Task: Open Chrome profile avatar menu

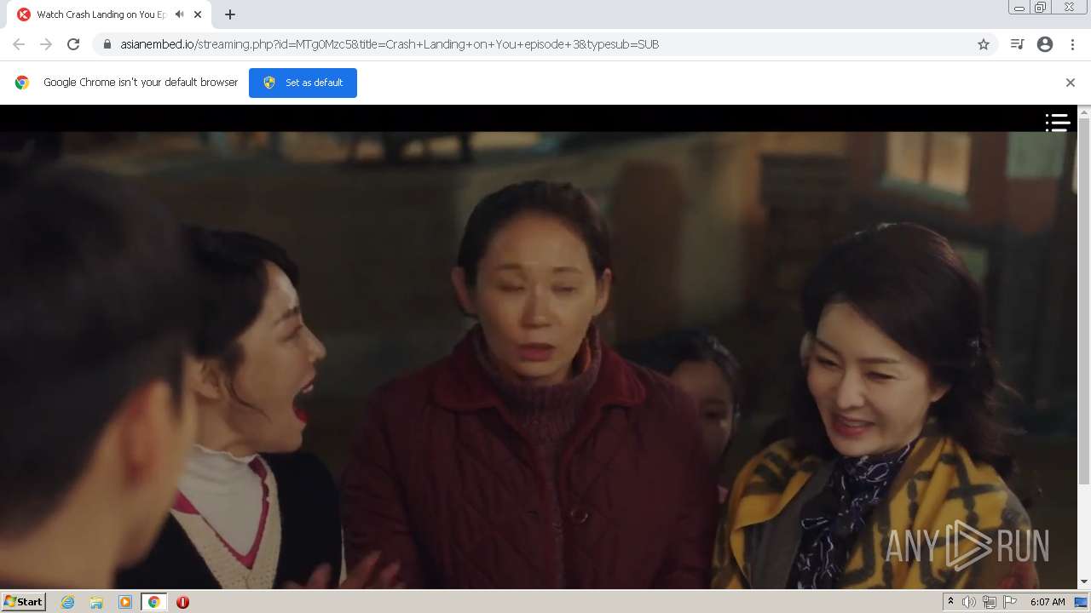Action: pyautogui.click(x=1045, y=44)
